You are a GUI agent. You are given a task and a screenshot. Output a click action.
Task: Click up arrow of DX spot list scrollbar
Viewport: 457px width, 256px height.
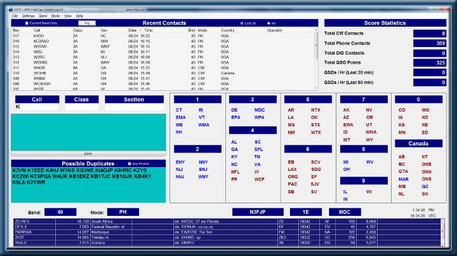click(443, 221)
